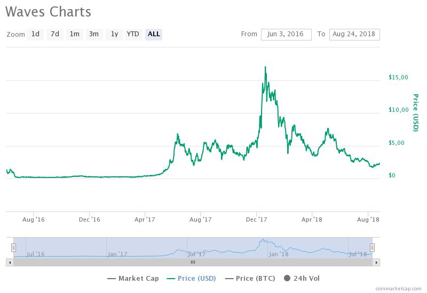The height and width of the screenshot is (293, 427).
Task: Grab the right navigator range handle
Action: pos(372,248)
